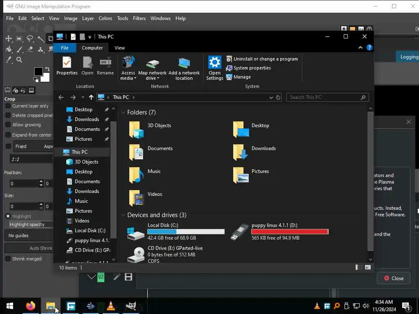The image size is (419, 314).
Task: Select the GIMP Fuzzy Select wand tool
Action: pos(41,39)
